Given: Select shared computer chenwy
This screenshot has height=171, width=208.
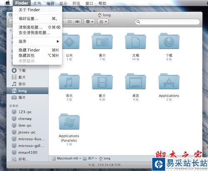Looking at the screenshot, I should coord(28,119).
